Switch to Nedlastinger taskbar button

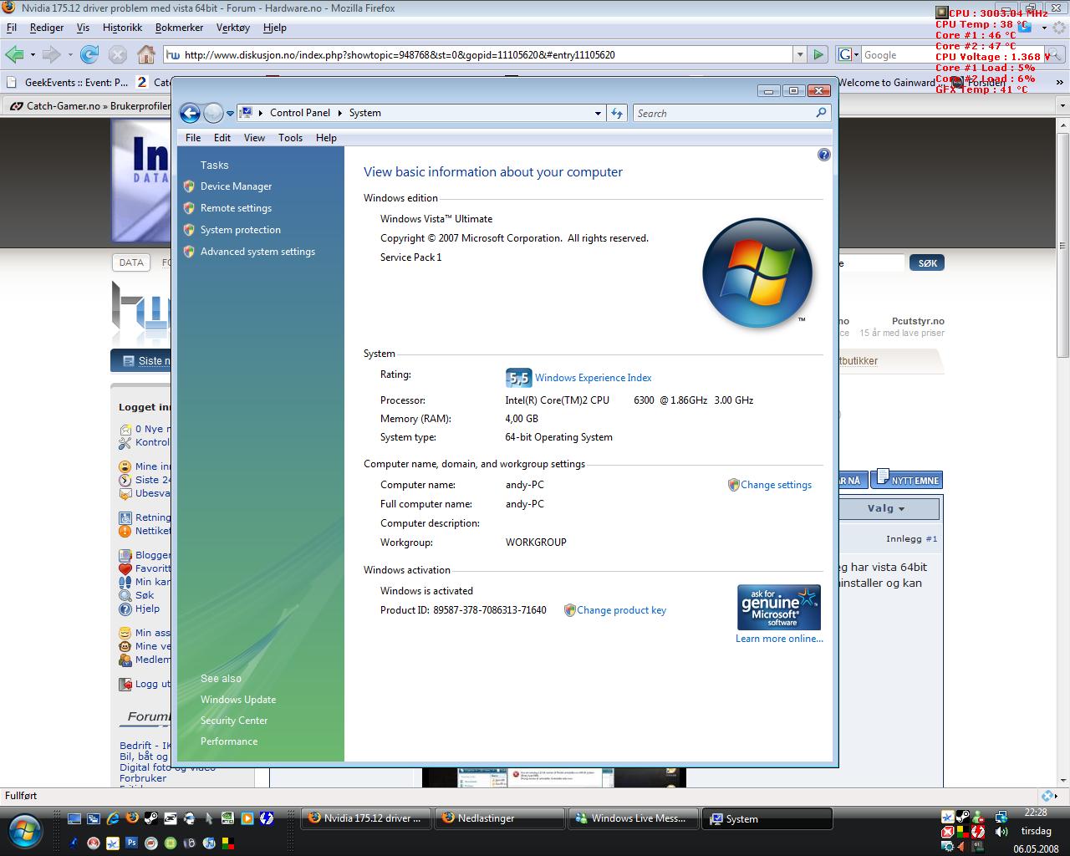click(500, 818)
